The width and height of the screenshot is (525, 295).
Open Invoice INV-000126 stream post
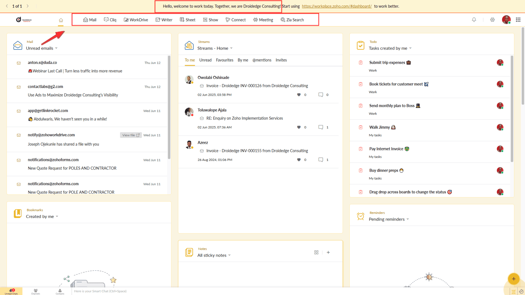257,86
